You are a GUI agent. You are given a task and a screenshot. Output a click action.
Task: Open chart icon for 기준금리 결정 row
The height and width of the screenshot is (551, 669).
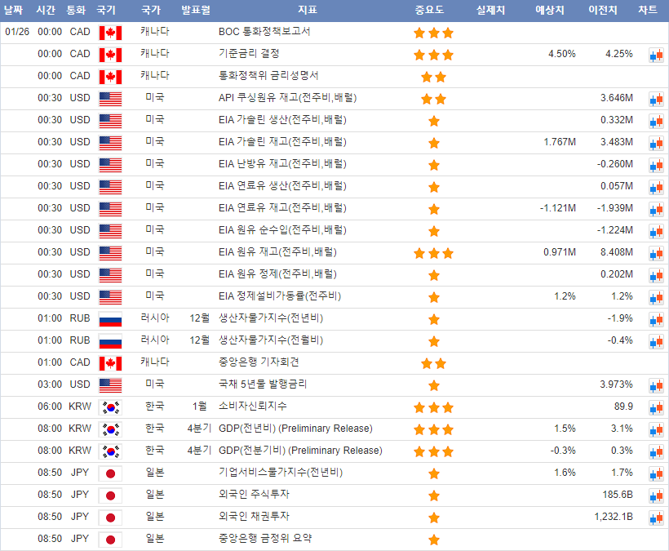click(656, 55)
